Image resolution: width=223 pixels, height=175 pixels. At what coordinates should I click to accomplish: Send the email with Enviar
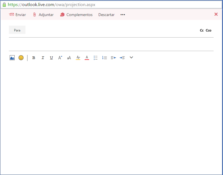tap(17, 15)
